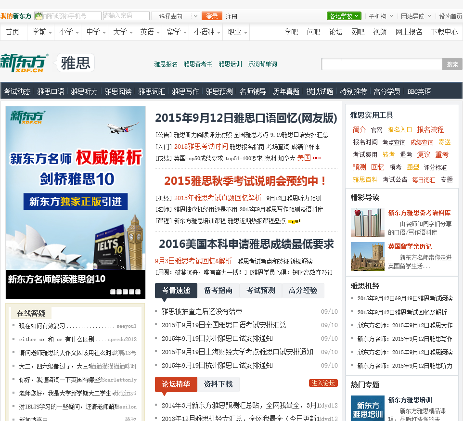This screenshot has height=421, width=463.
Task: Switch to the 考情速递 tab
Action: pyautogui.click(x=176, y=291)
